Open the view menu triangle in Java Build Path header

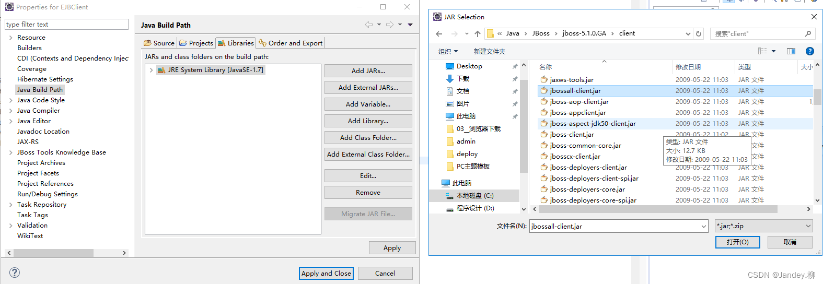coord(410,25)
